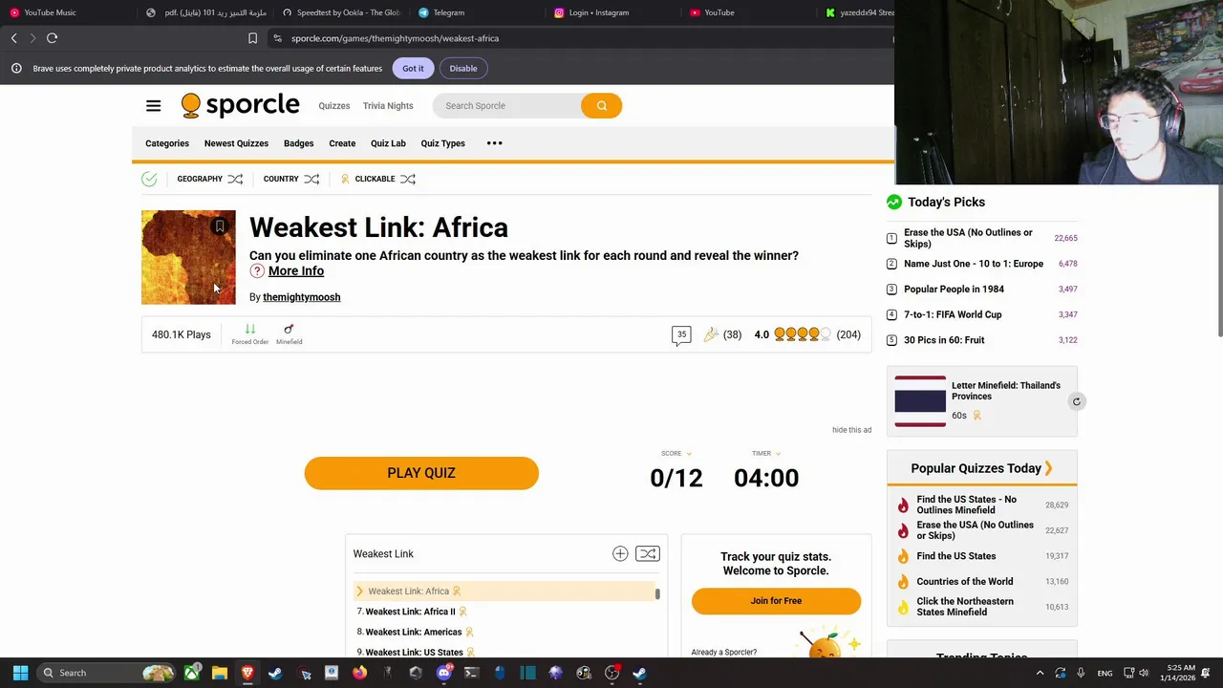Expand the Score dropdown arrow

point(689,453)
